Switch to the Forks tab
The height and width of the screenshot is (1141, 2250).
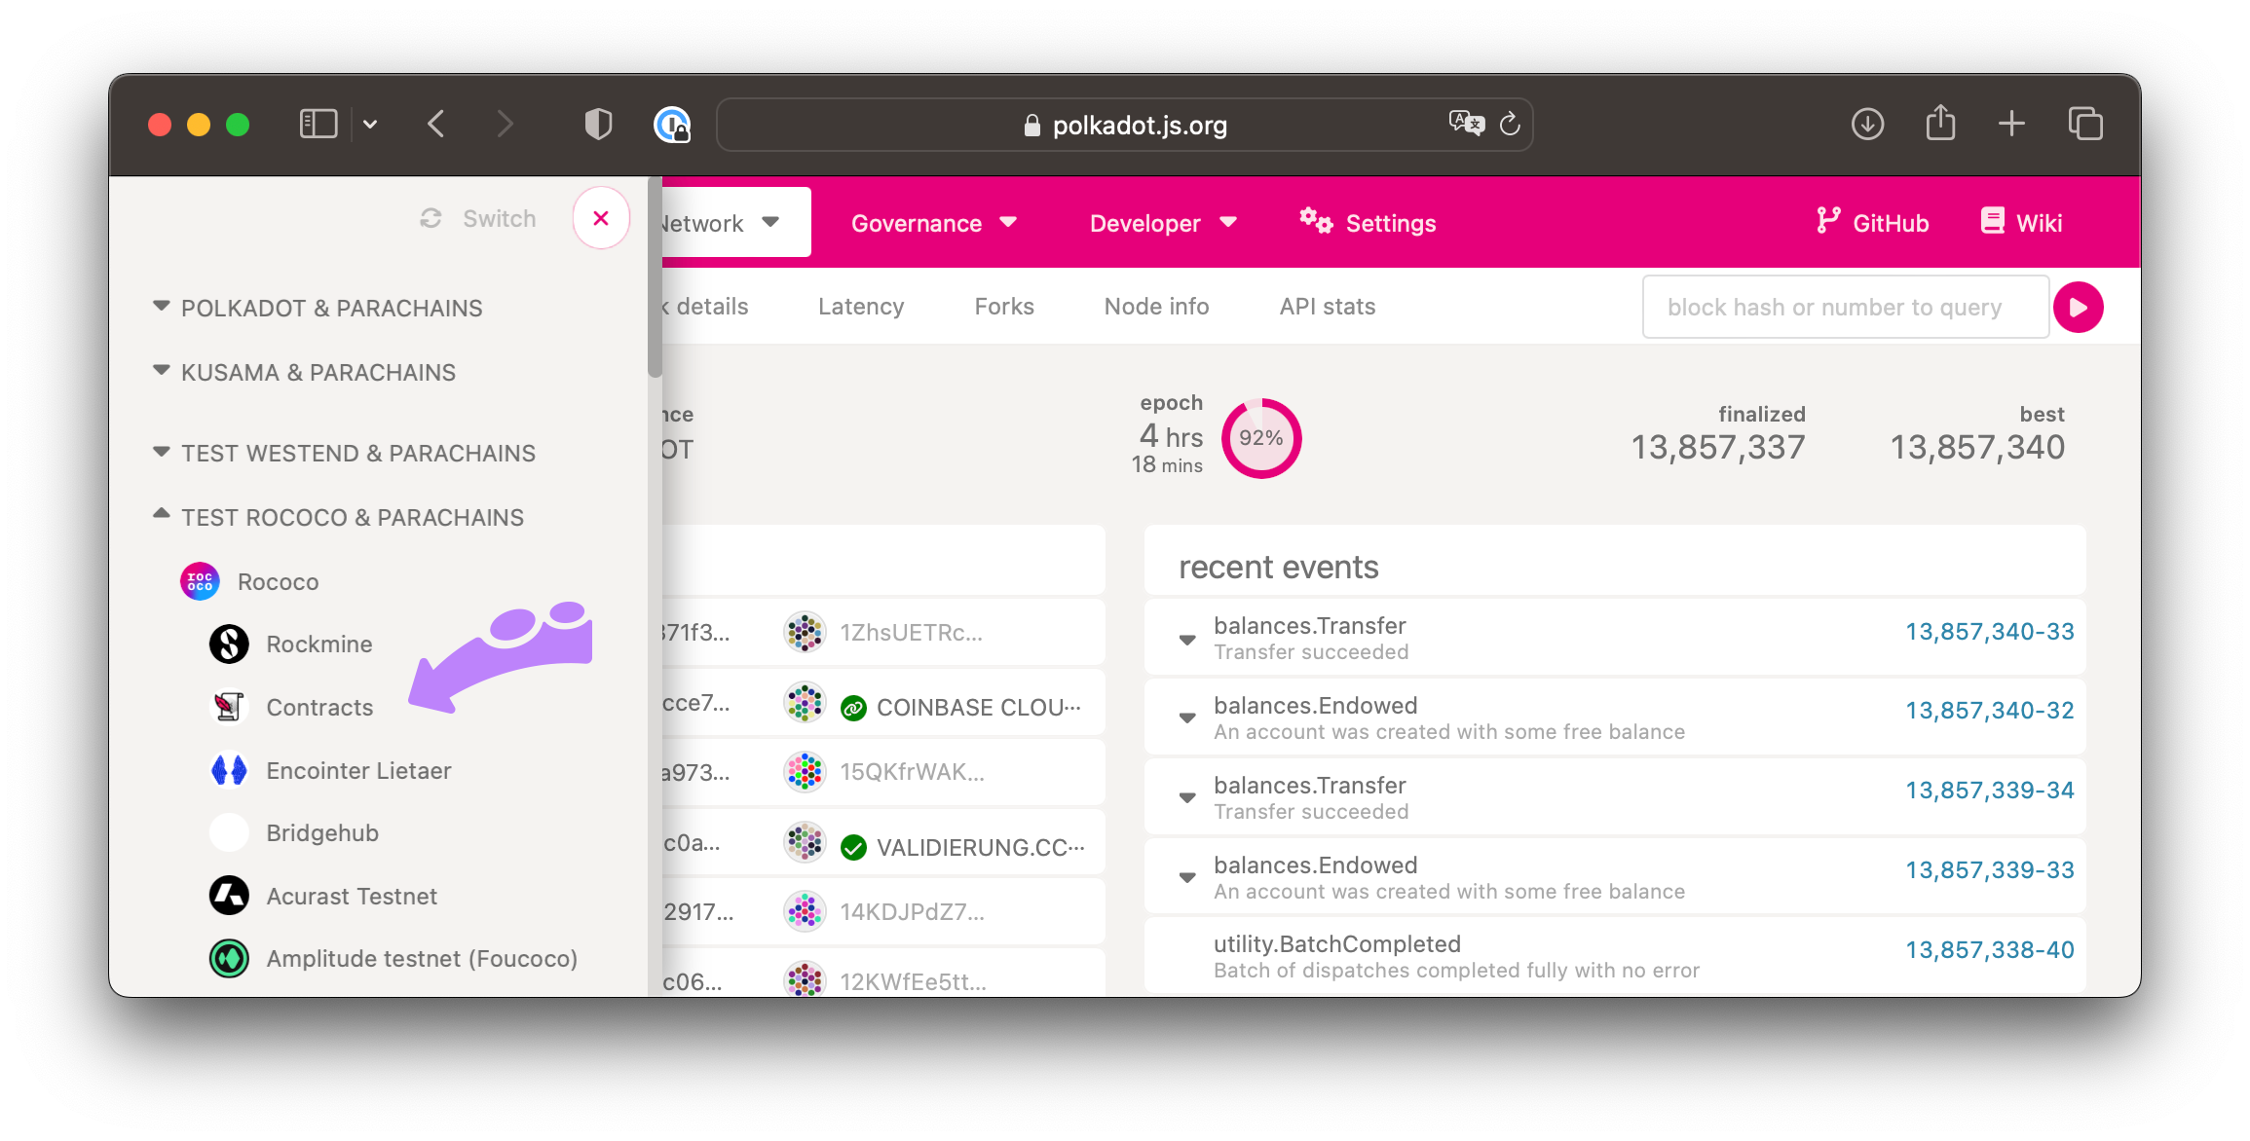pyautogui.click(x=1004, y=307)
